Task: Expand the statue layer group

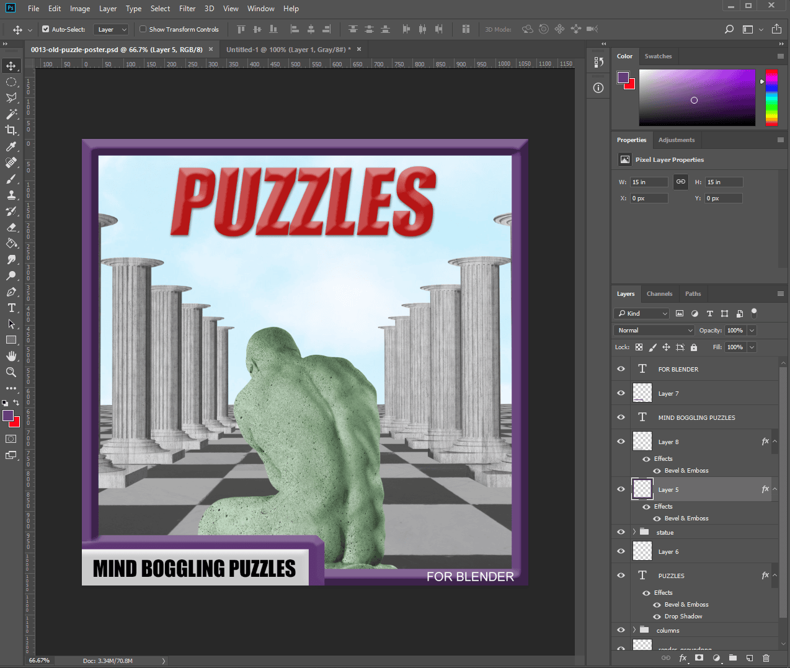Action: click(x=634, y=532)
